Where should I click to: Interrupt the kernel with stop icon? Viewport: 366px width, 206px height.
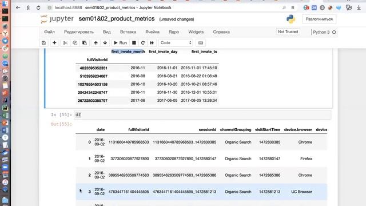[134, 43]
